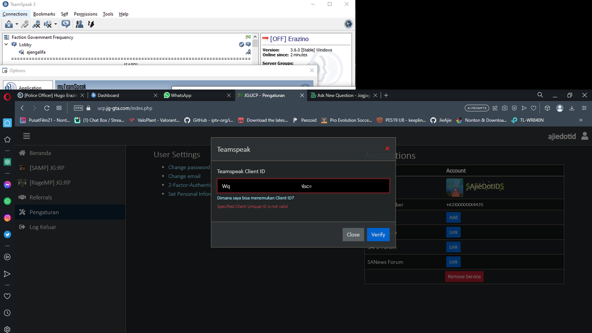Open TeamSpeak chat bubble toolbar icon
Image resolution: width=592 pixels, height=333 pixels.
(x=66, y=24)
